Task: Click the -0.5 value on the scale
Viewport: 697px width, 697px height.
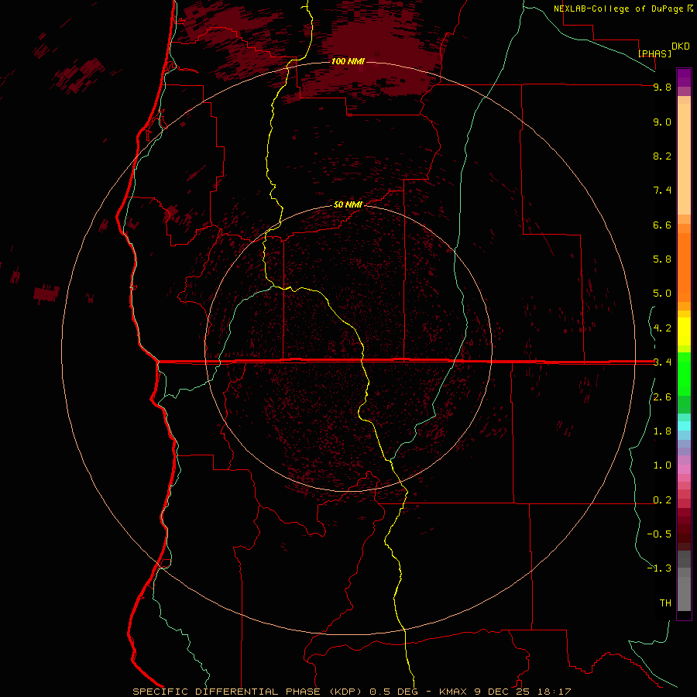Action: (x=659, y=534)
